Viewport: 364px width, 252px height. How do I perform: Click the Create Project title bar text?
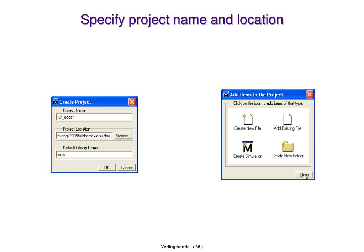(x=75, y=102)
